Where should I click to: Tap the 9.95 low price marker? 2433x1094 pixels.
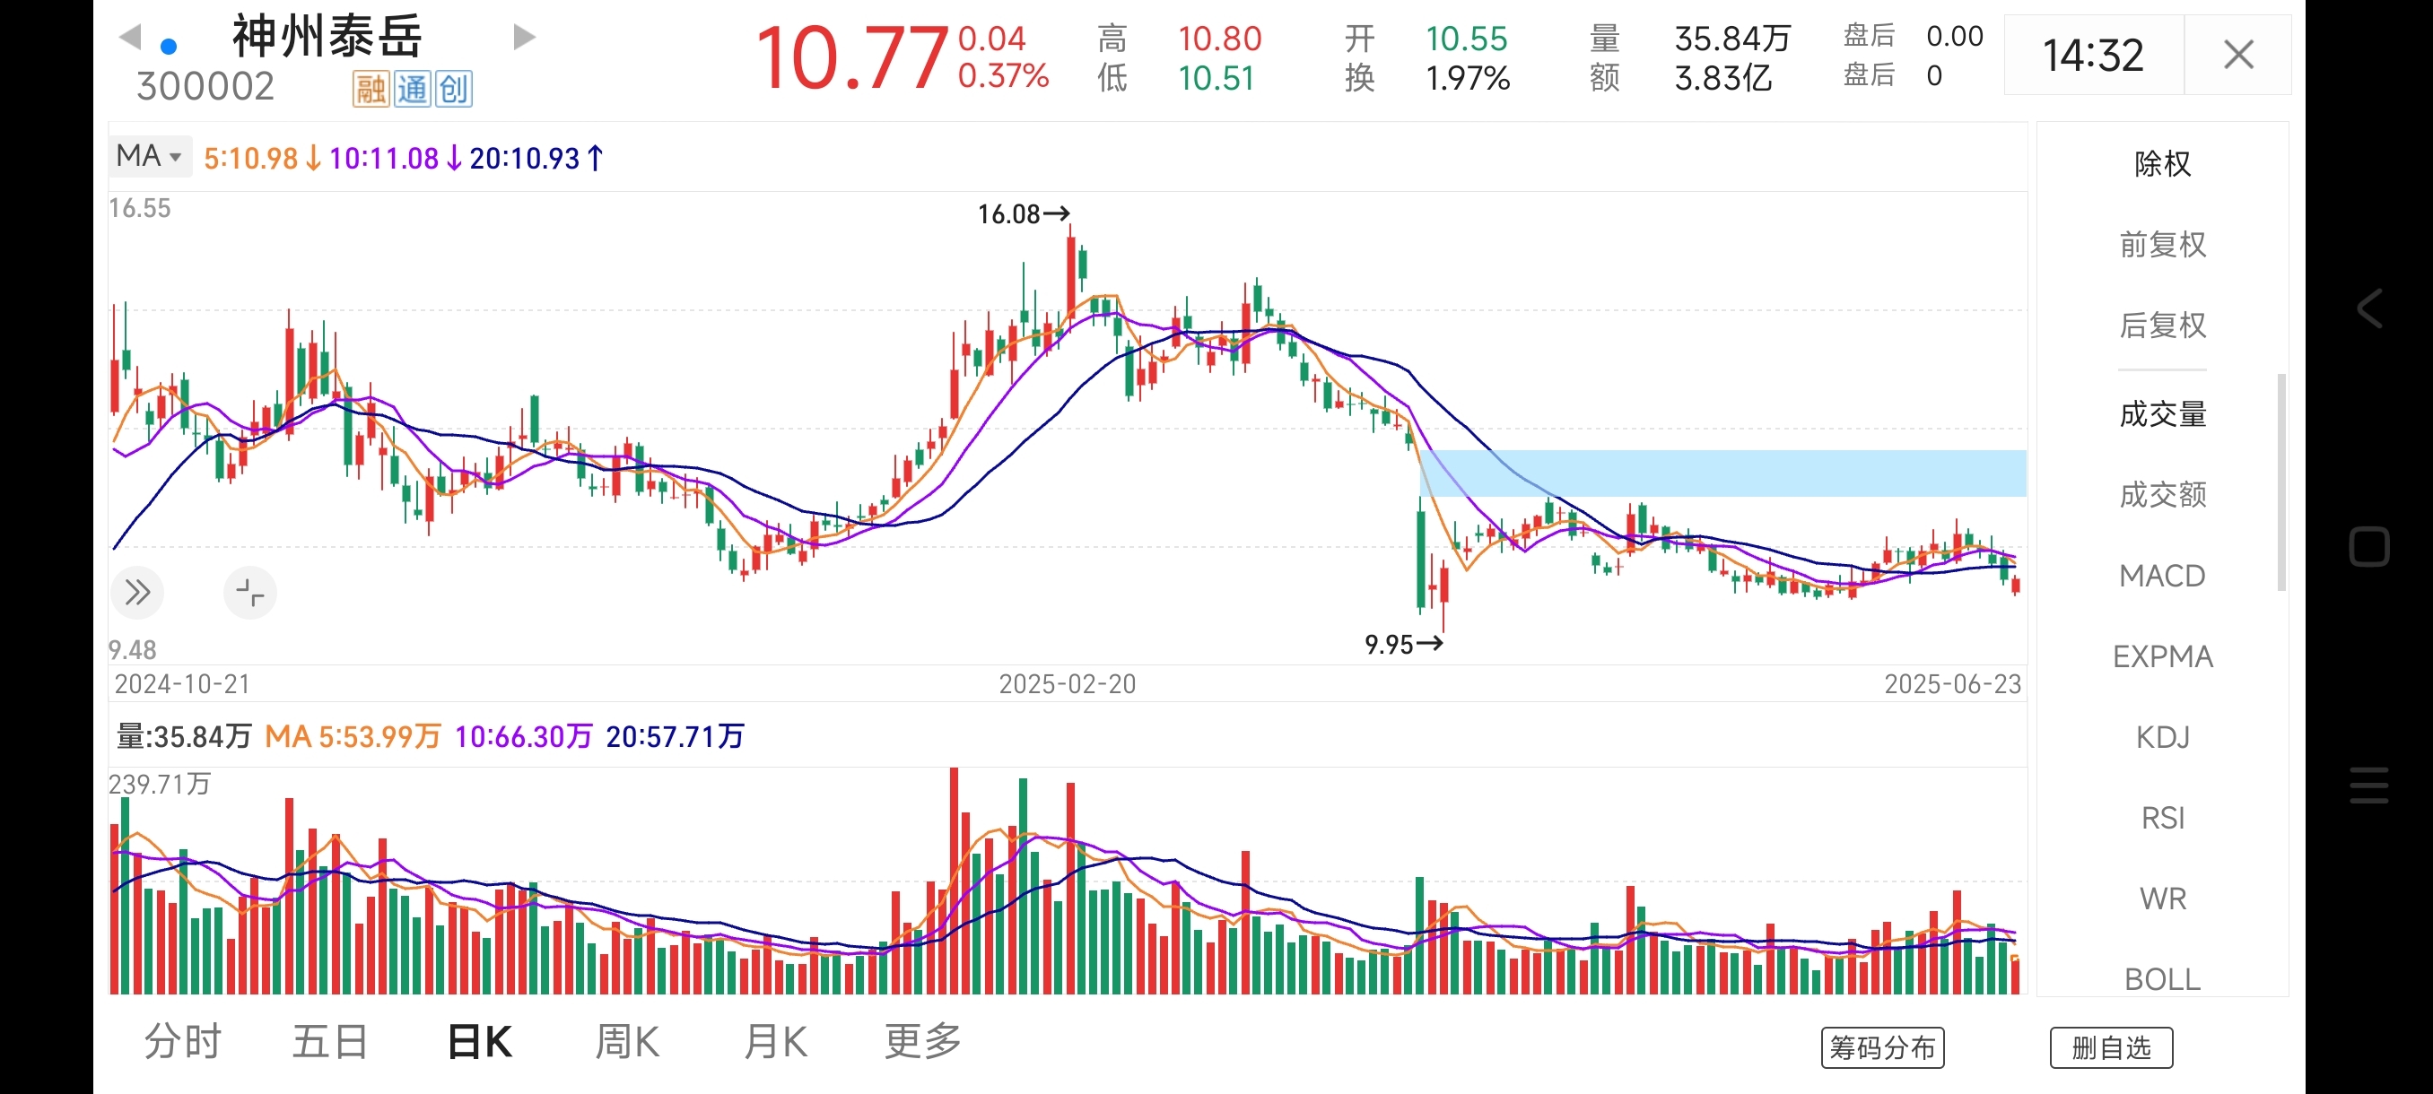click(x=1403, y=645)
